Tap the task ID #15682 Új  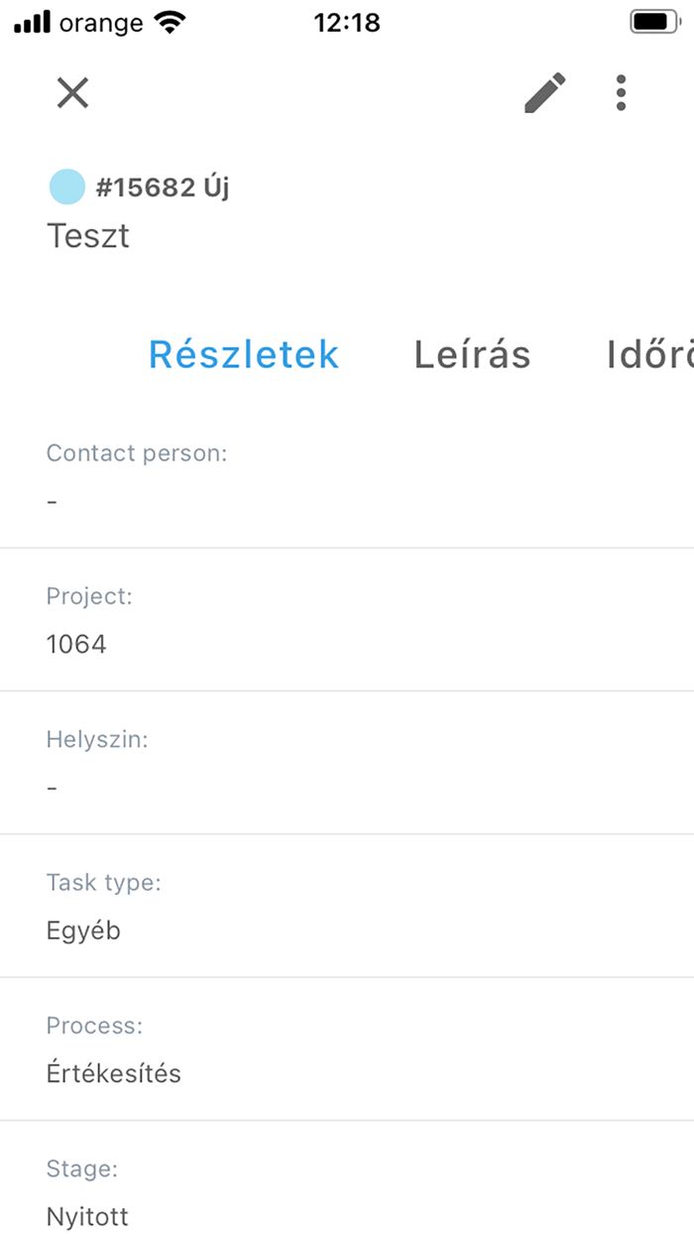coord(163,186)
